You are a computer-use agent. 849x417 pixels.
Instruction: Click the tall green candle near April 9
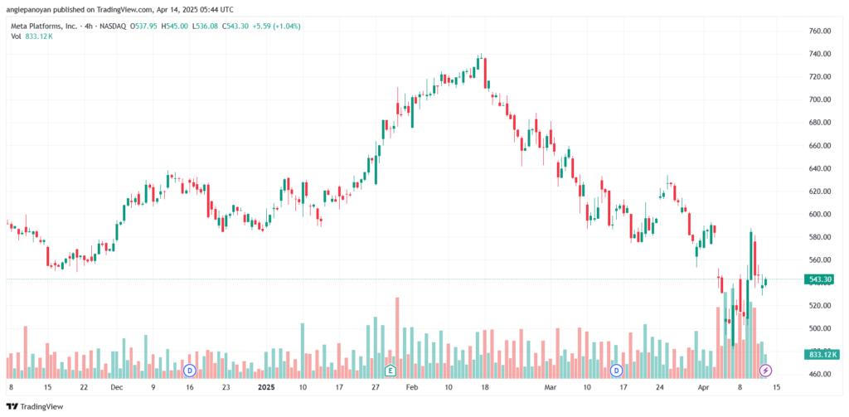click(x=750, y=255)
